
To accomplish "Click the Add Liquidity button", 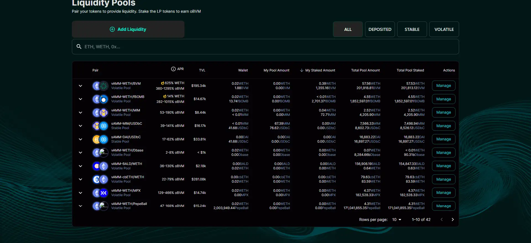I will tap(128, 29).
